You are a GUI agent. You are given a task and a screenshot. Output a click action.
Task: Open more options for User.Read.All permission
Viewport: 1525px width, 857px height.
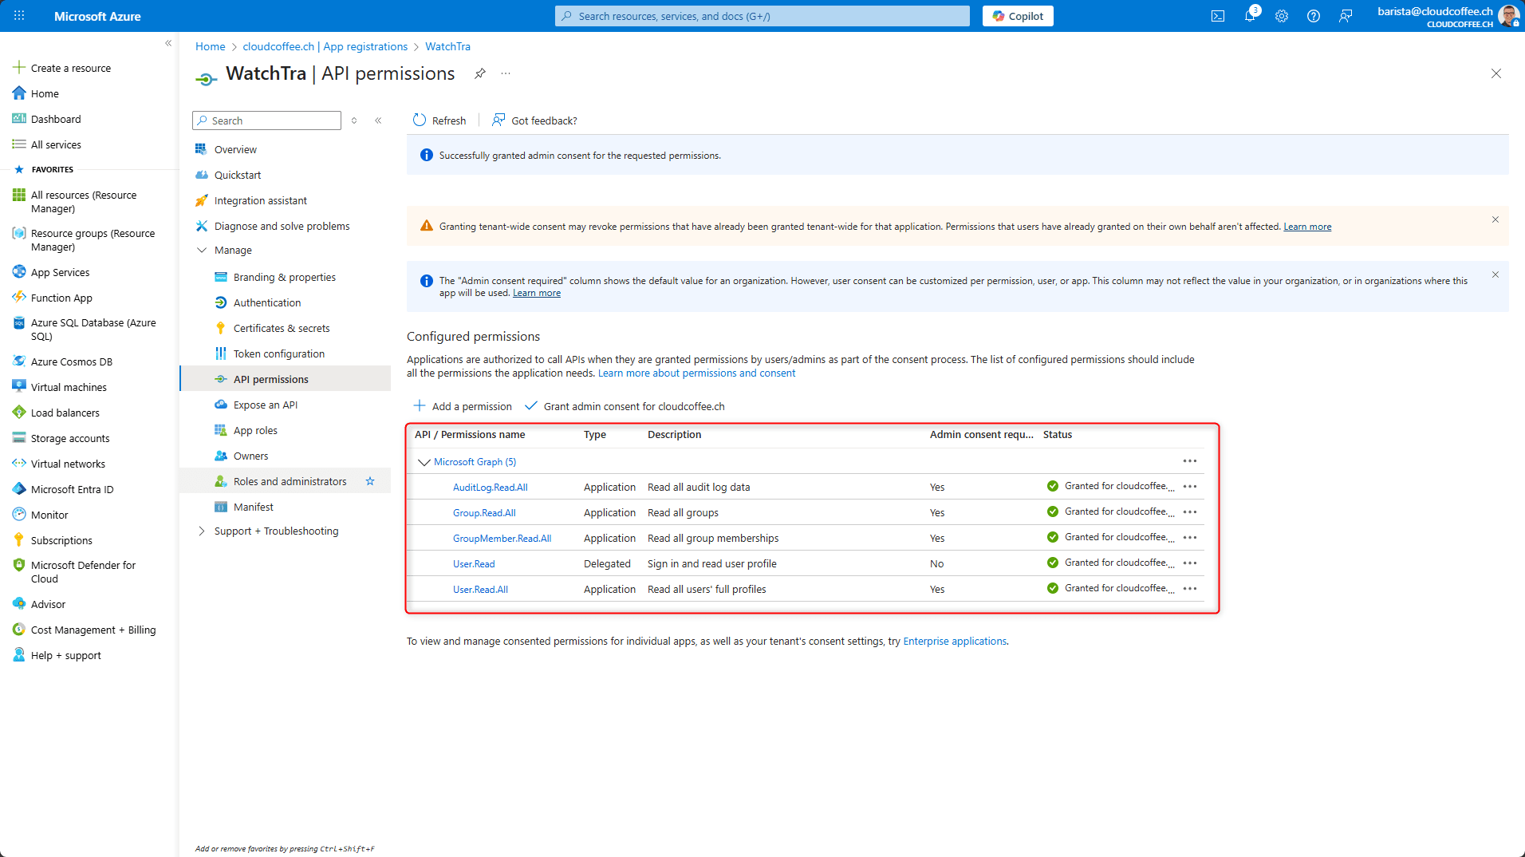click(1190, 589)
